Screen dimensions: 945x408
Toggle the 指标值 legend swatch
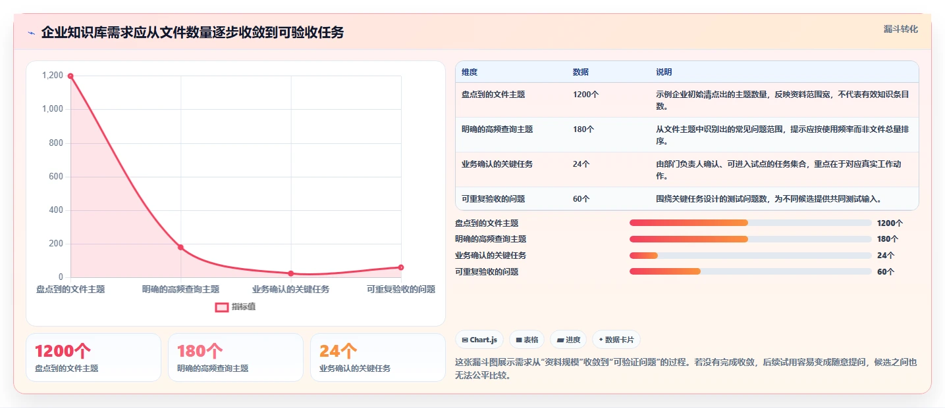point(222,307)
